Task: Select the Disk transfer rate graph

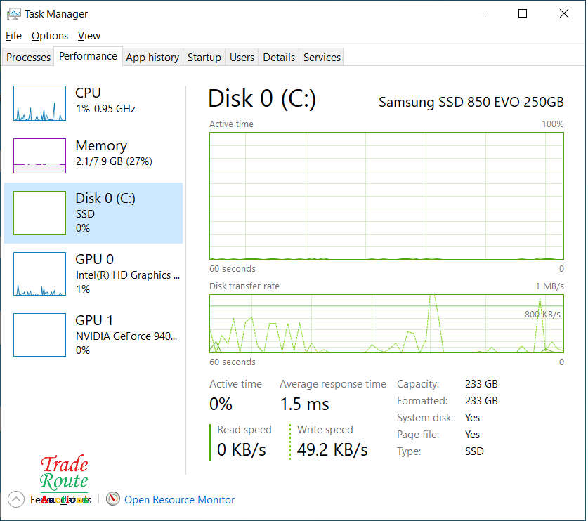Action: [386, 324]
